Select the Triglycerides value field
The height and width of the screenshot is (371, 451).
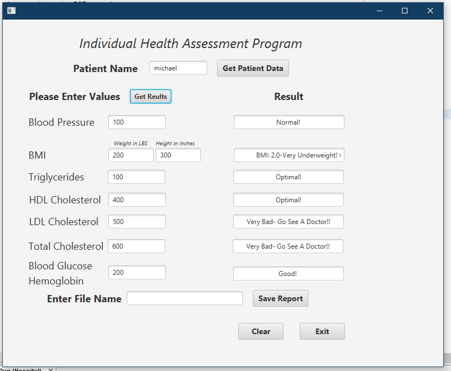137,177
